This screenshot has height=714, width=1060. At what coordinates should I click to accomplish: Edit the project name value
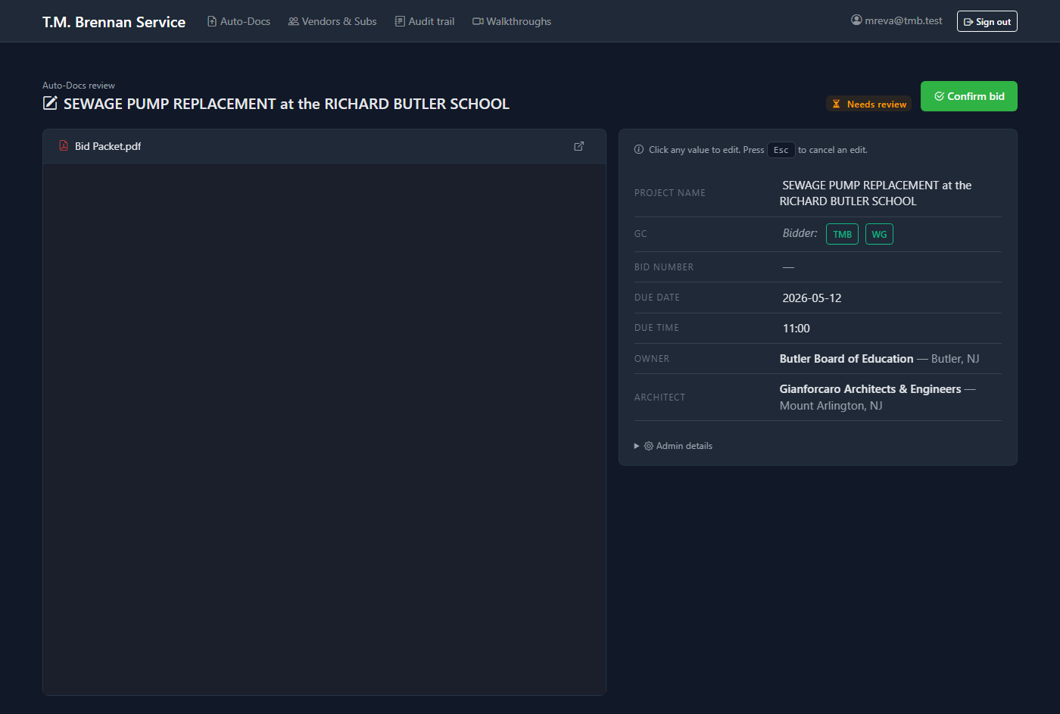tap(875, 193)
